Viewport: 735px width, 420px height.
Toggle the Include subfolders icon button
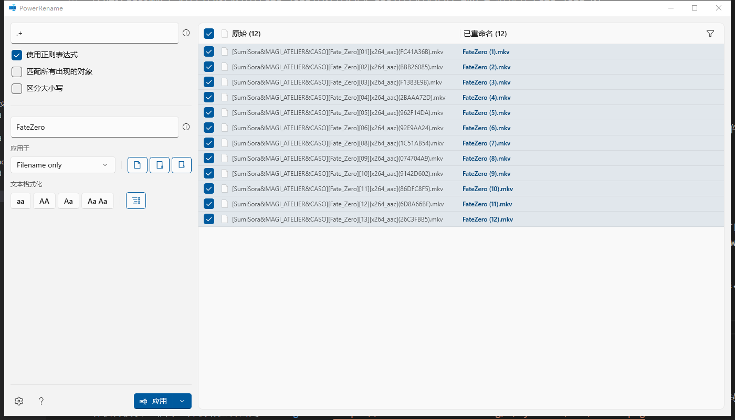click(182, 165)
